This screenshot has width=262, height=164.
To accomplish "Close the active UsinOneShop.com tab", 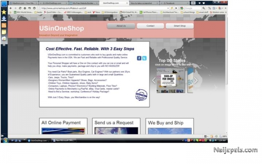I will point(127,3).
